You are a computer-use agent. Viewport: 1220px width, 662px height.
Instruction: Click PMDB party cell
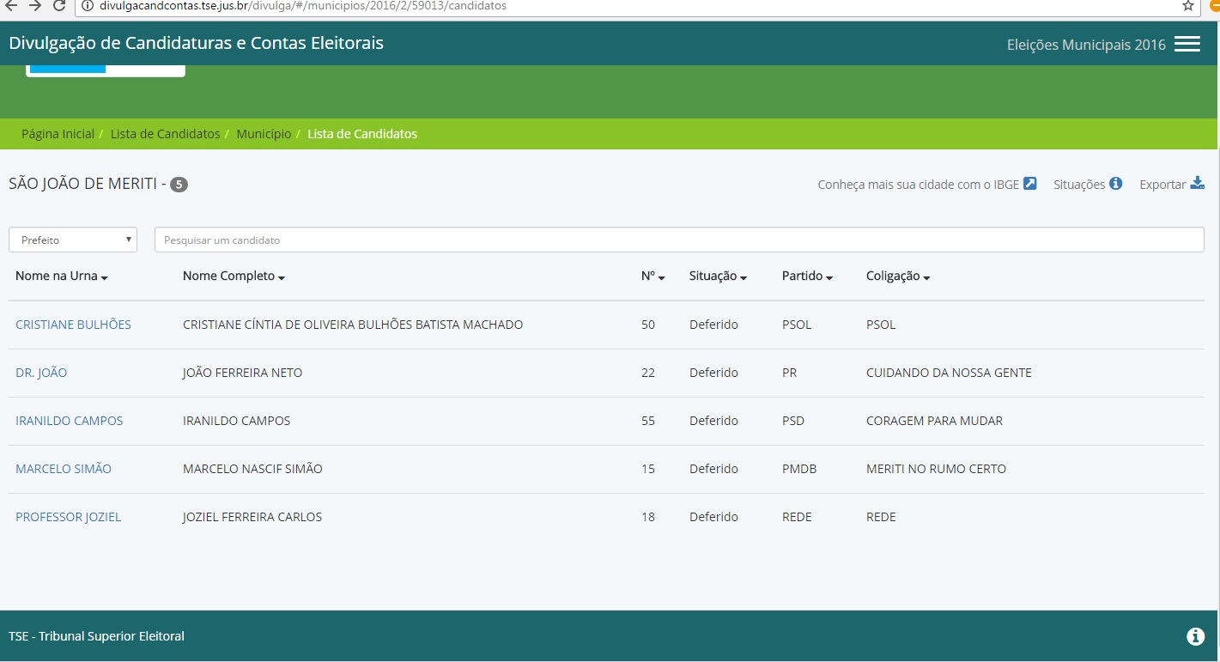pyautogui.click(x=799, y=469)
